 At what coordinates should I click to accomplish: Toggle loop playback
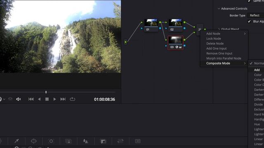point(73,99)
